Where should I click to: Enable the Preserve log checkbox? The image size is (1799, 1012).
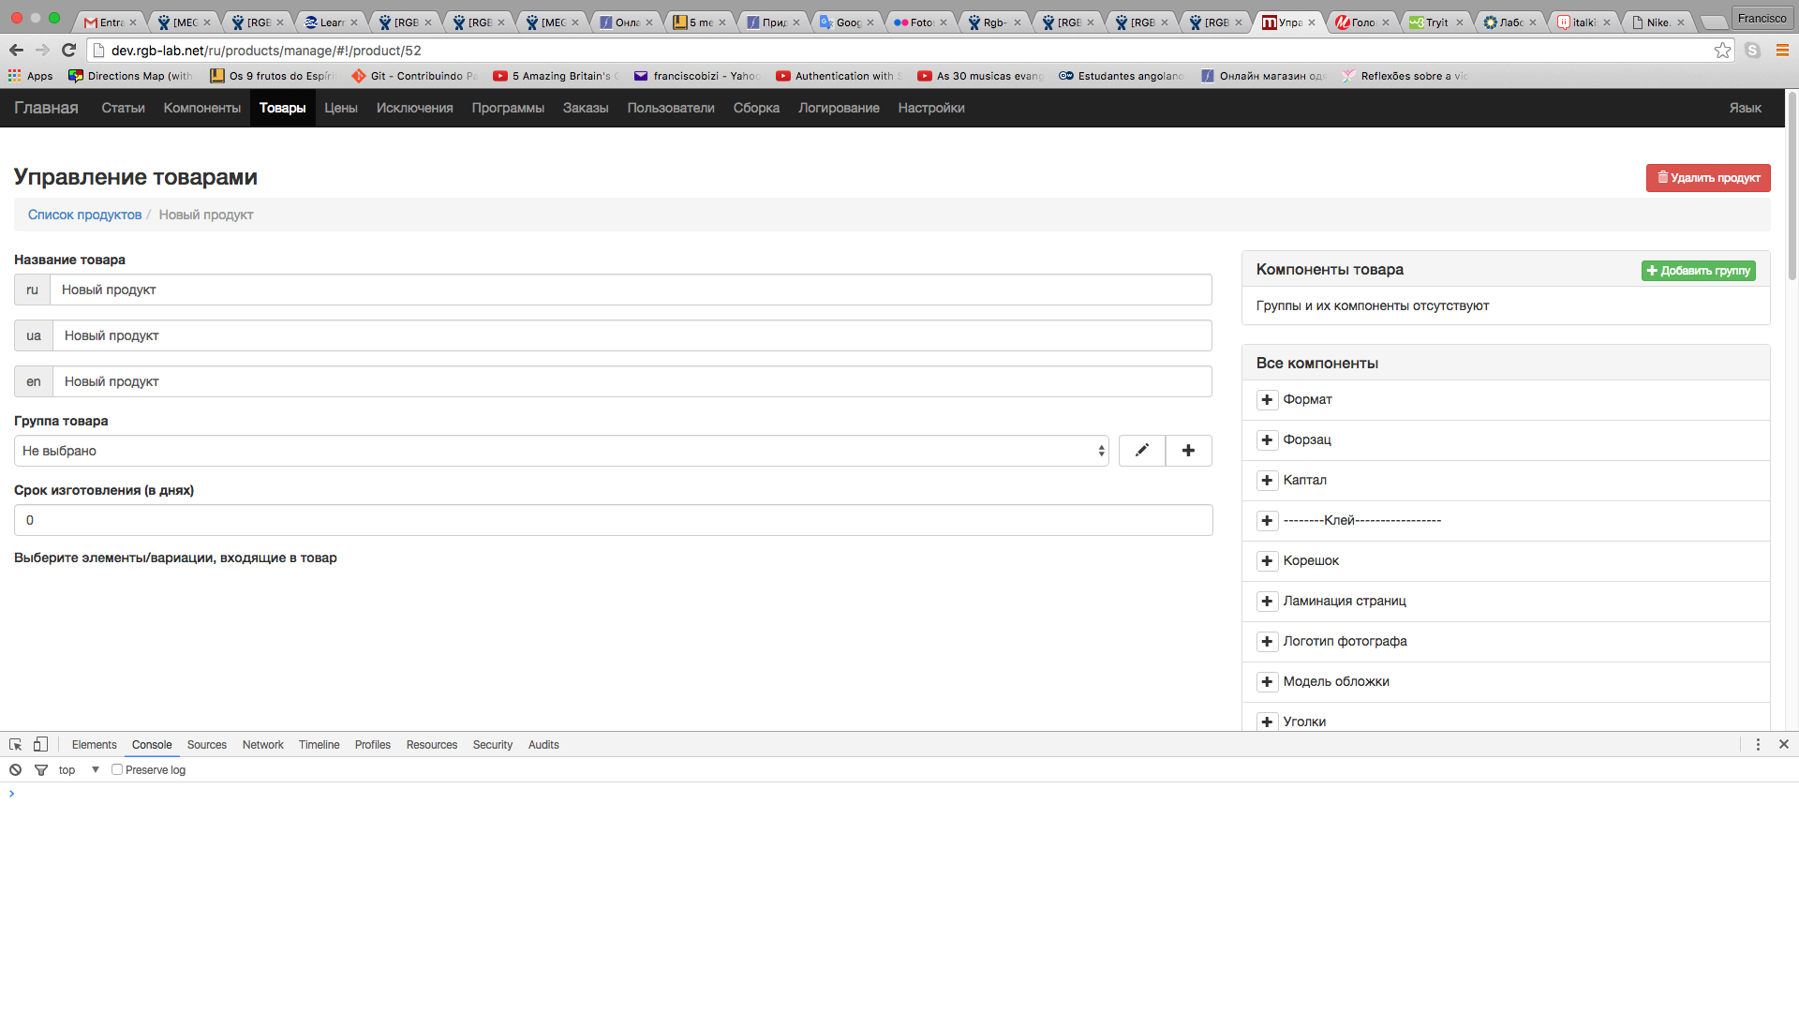(117, 770)
